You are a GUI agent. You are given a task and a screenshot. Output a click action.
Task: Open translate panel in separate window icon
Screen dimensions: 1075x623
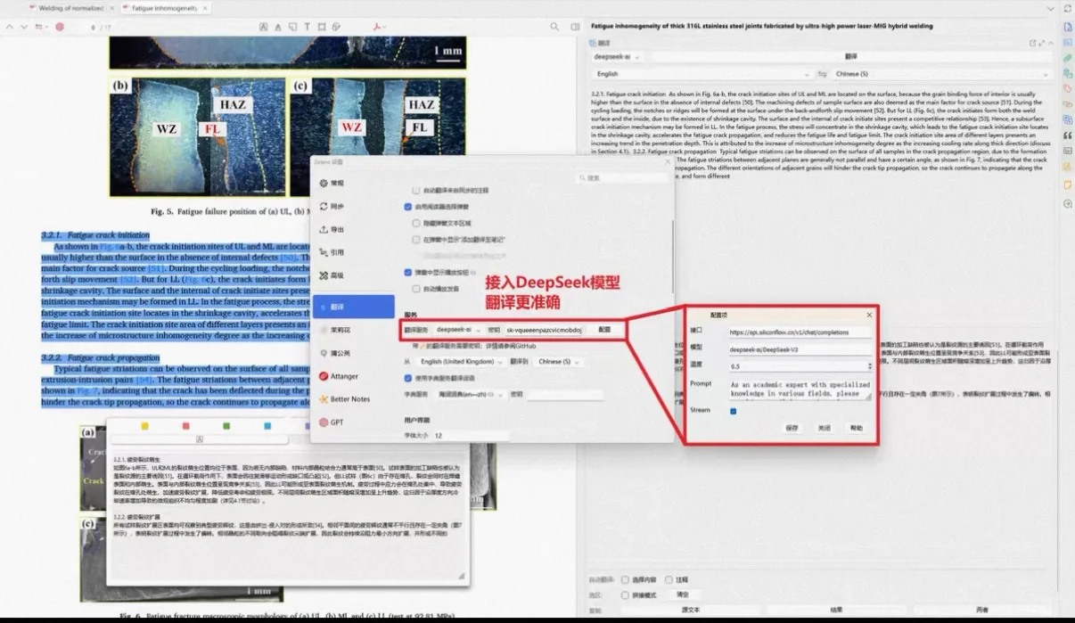pos(1032,42)
